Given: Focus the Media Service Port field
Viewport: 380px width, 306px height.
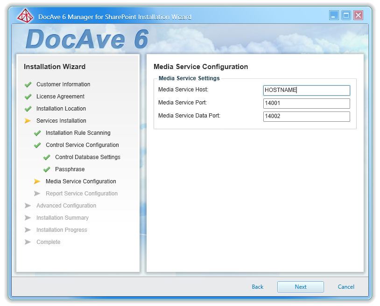Looking at the screenshot, I should [307, 104].
